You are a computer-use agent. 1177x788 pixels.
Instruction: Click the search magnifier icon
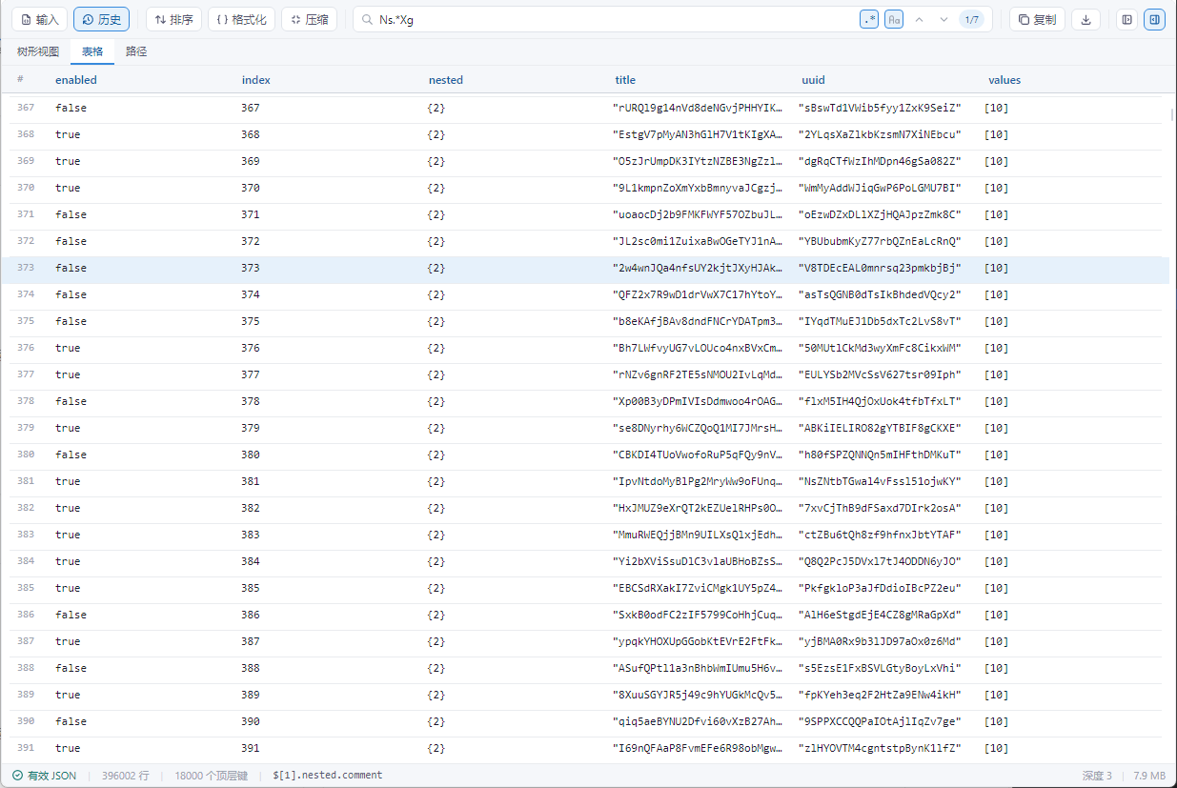click(368, 19)
